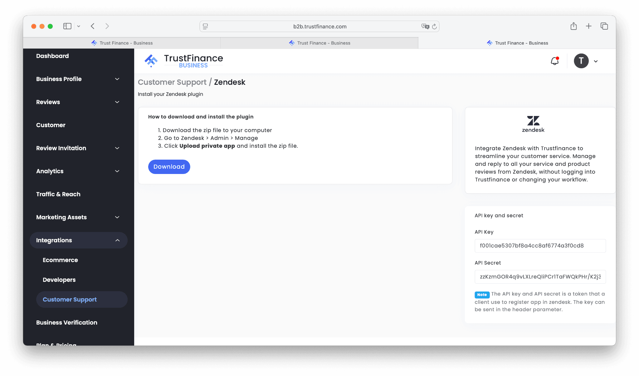Click the translate icon in address bar
This screenshot has height=376, width=639.
(425, 27)
